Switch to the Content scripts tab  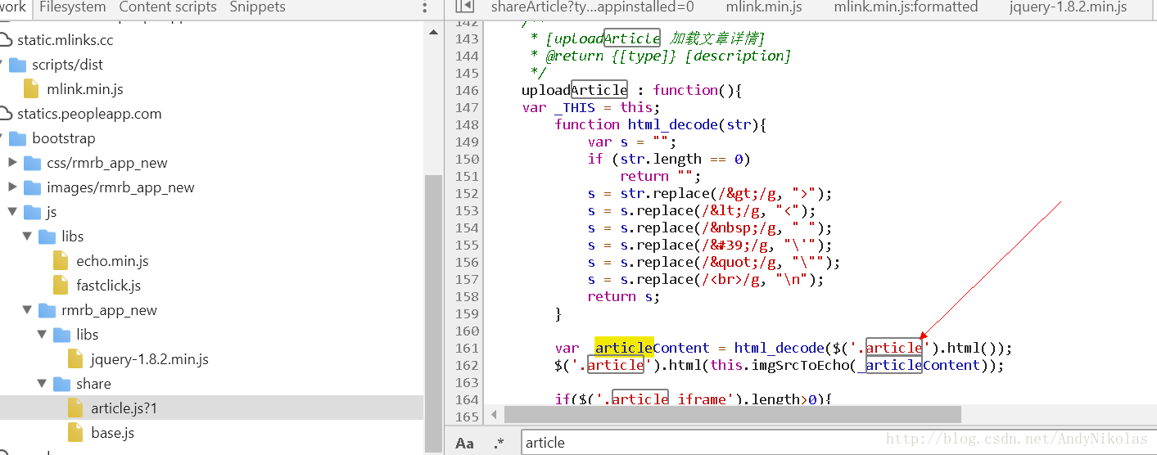(x=168, y=7)
